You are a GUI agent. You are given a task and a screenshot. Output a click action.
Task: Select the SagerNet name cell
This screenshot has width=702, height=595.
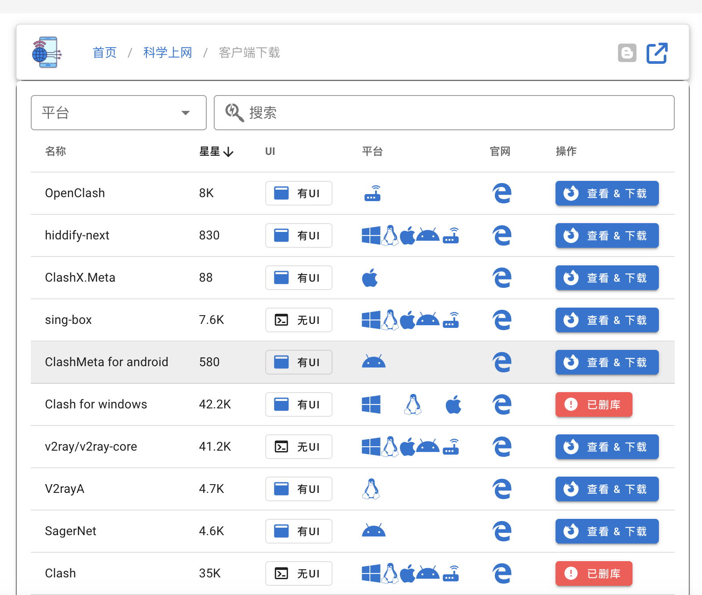point(70,531)
